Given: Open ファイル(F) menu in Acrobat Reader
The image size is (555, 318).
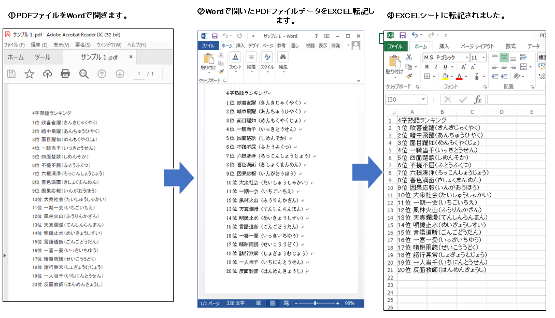Looking at the screenshot, I should point(14,45).
